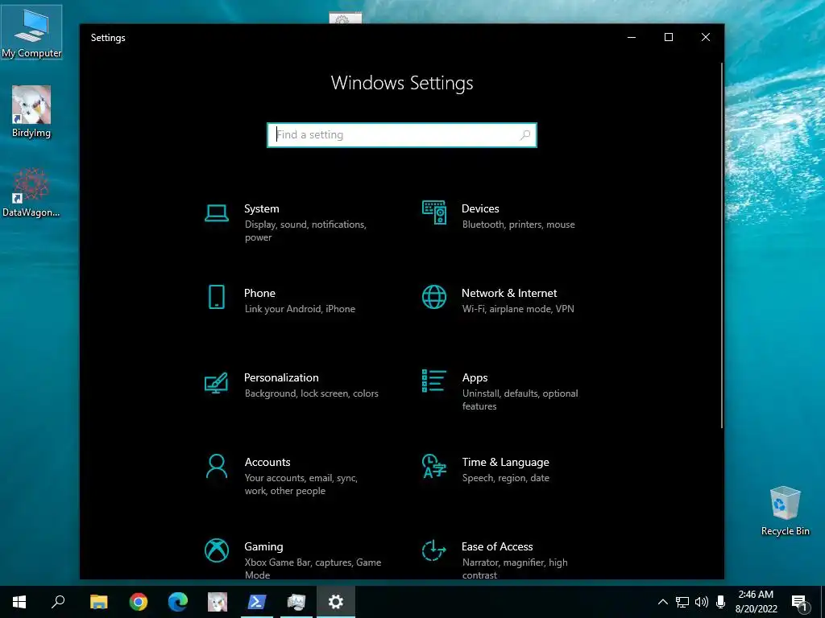Screen dimensions: 825x618
Task: Click 'Uninstall, defaults, optional features' text
Action: pos(520,400)
